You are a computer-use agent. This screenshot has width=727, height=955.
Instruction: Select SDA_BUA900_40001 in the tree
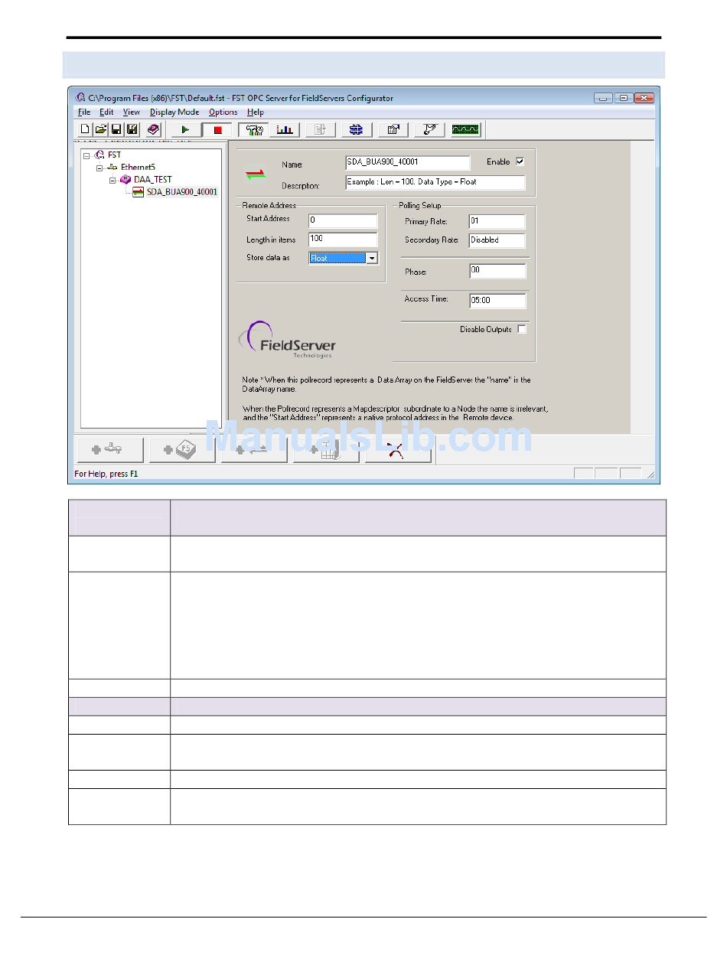coord(181,192)
